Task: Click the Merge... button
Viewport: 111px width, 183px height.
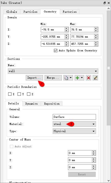Action: 53,78
